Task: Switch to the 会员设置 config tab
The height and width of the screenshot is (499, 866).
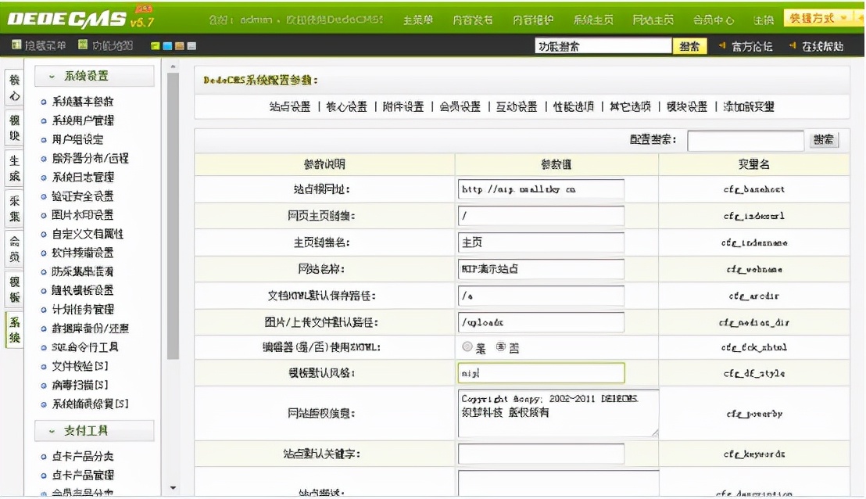Action: 460,106
